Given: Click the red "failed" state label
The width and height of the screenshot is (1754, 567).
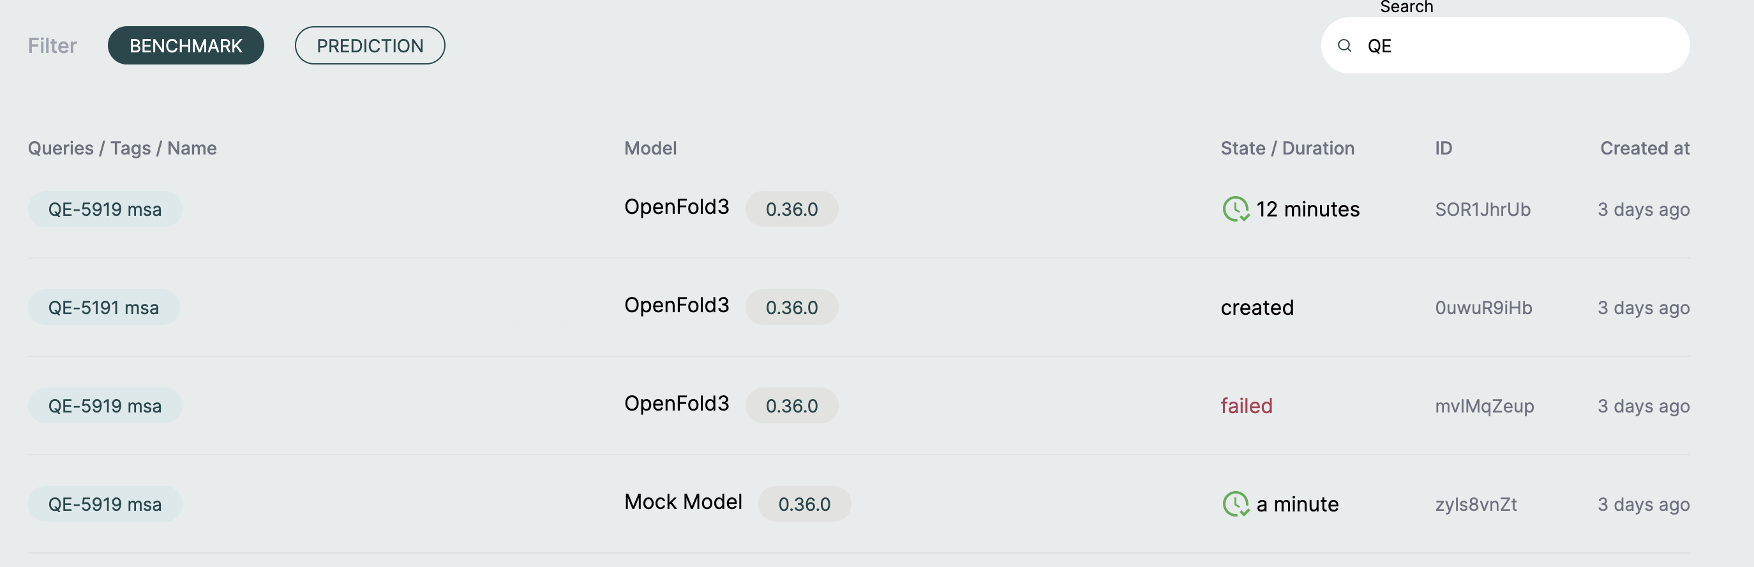Looking at the screenshot, I should (x=1247, y=405).
